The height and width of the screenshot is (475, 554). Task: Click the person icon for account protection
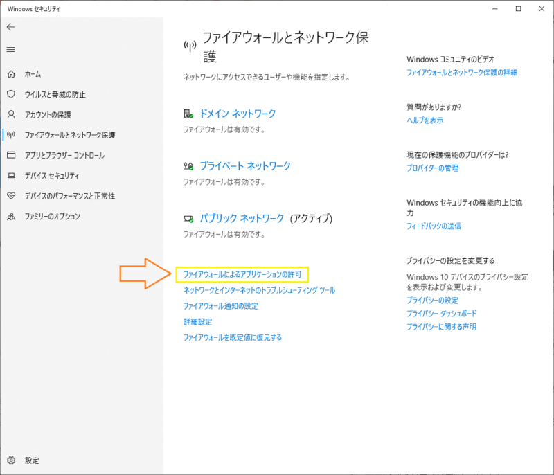[11, 114]
